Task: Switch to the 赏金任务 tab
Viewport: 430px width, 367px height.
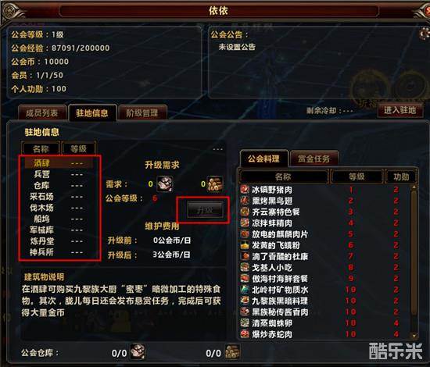Action: [314, 159]
